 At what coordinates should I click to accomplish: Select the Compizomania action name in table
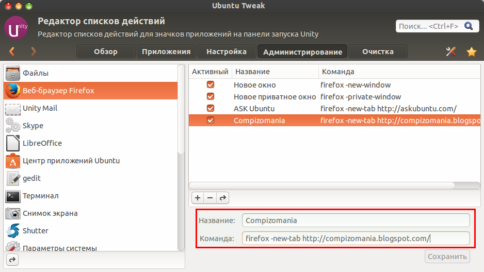(259, 121)
